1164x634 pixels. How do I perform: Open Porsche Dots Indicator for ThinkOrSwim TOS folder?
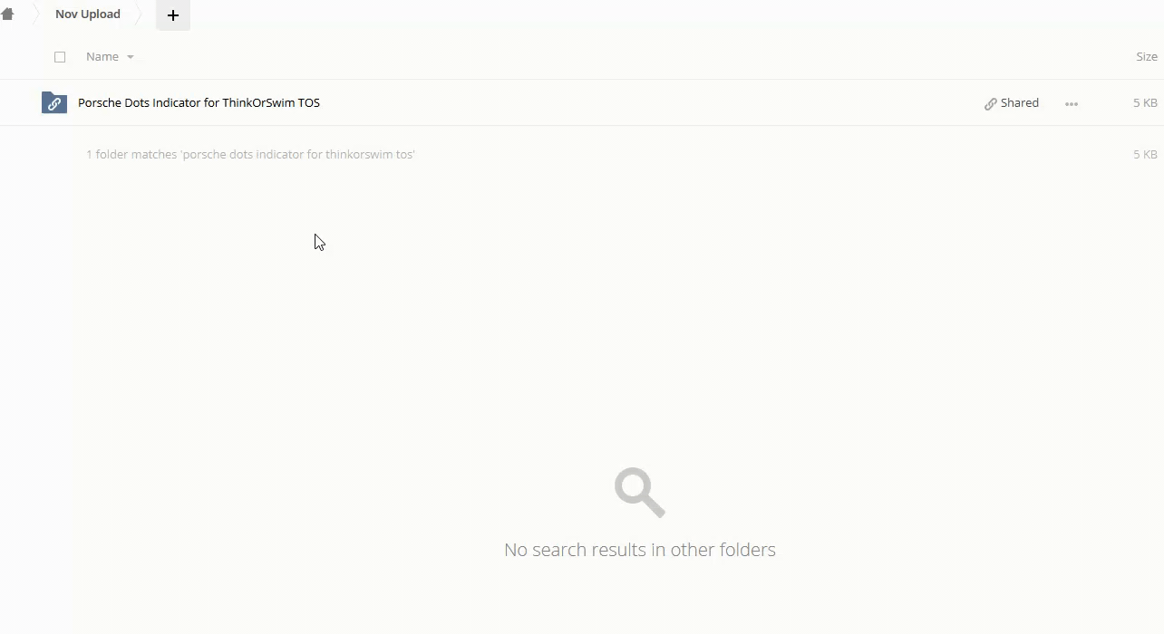pos(199,103)
